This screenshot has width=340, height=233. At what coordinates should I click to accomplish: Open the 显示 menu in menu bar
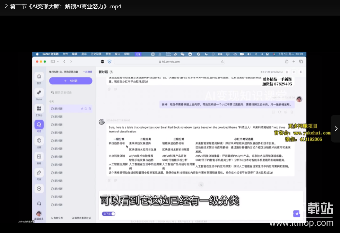[x=84, y=54]
